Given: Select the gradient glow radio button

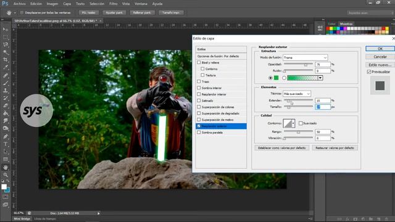Looking at the screenshot, I should (x=284, y=78).
